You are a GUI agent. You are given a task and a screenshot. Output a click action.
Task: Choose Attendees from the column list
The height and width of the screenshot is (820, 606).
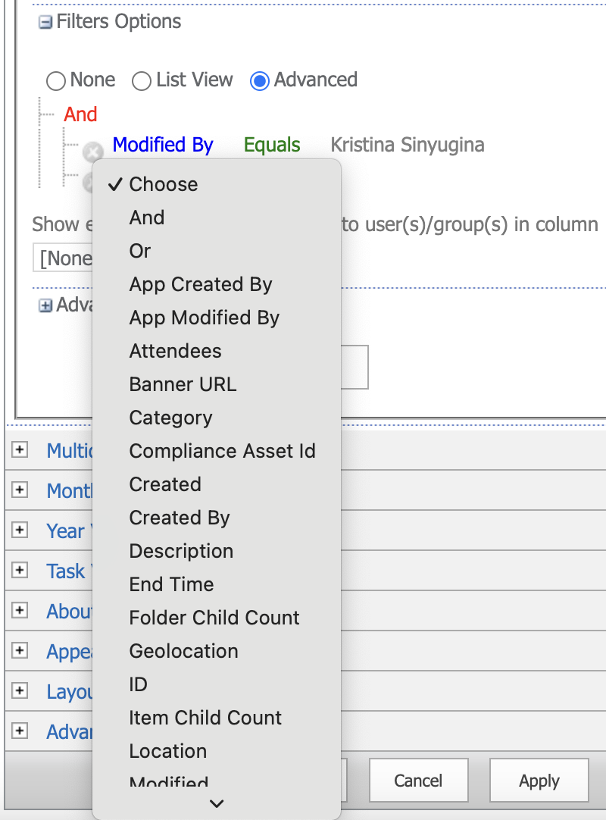(x=175, y=351)
